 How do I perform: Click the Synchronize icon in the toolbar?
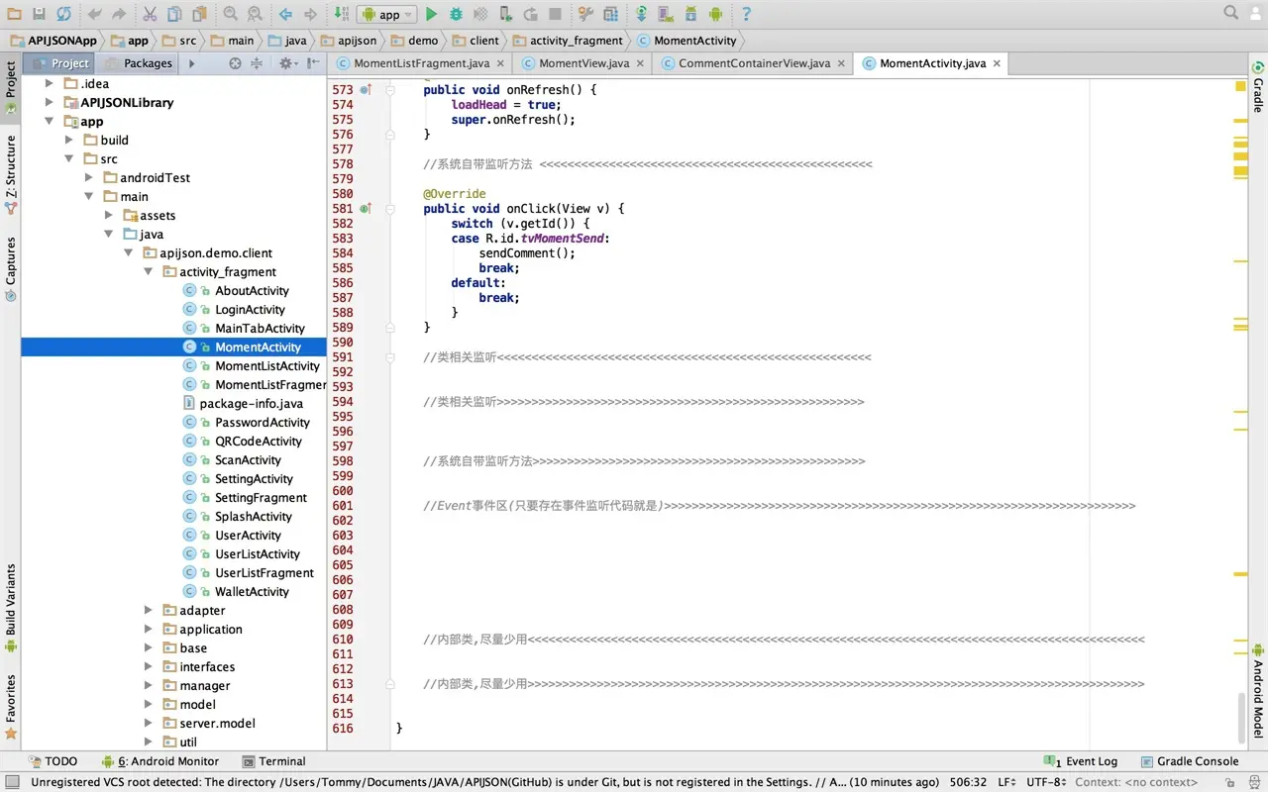(x=63, y=14)
